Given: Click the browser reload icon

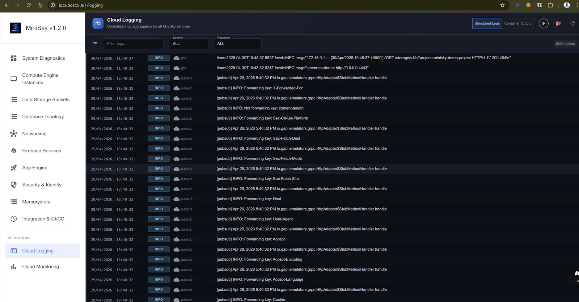Looking at the screenshot, I should (29, 5).
